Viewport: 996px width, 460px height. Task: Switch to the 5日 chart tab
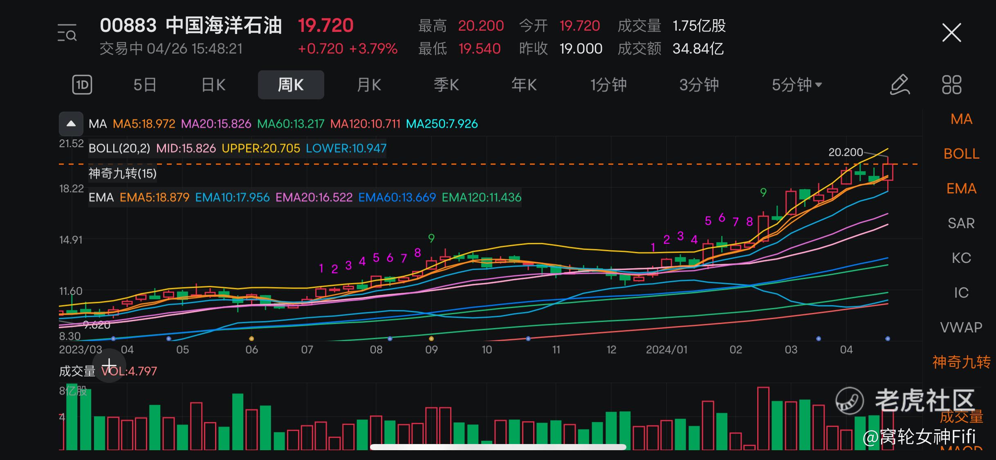point(145,85)
